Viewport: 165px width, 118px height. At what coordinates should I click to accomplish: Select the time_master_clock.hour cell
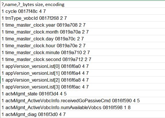click(83, 46)
